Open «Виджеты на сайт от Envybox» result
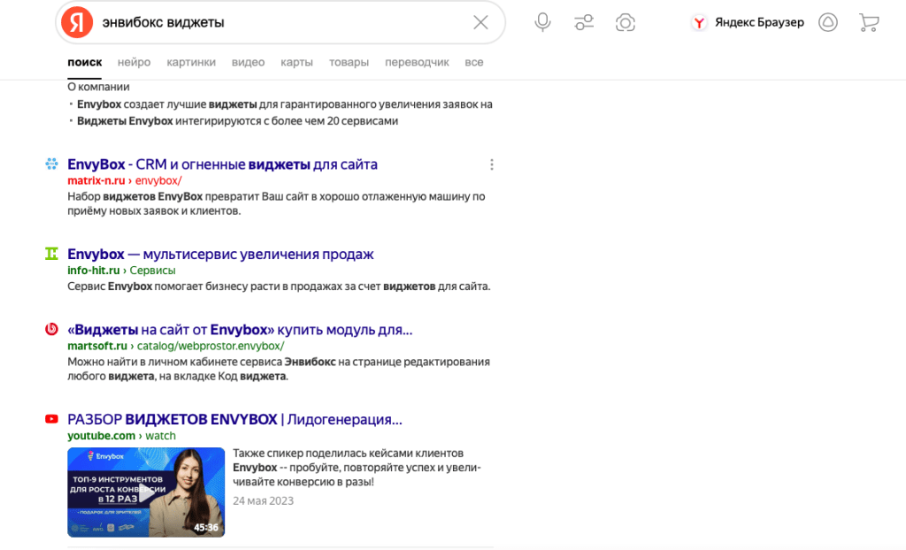 [240, 330]
